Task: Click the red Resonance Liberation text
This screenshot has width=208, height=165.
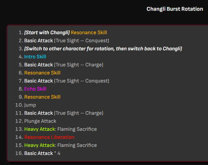Action: point(49,137)
